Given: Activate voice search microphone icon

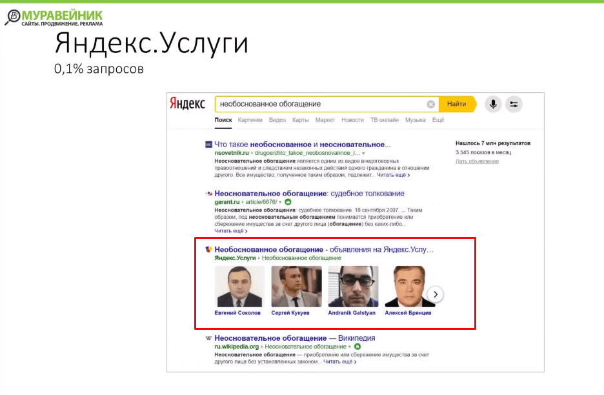Looking at the screenshot, I should pos(493,104).
